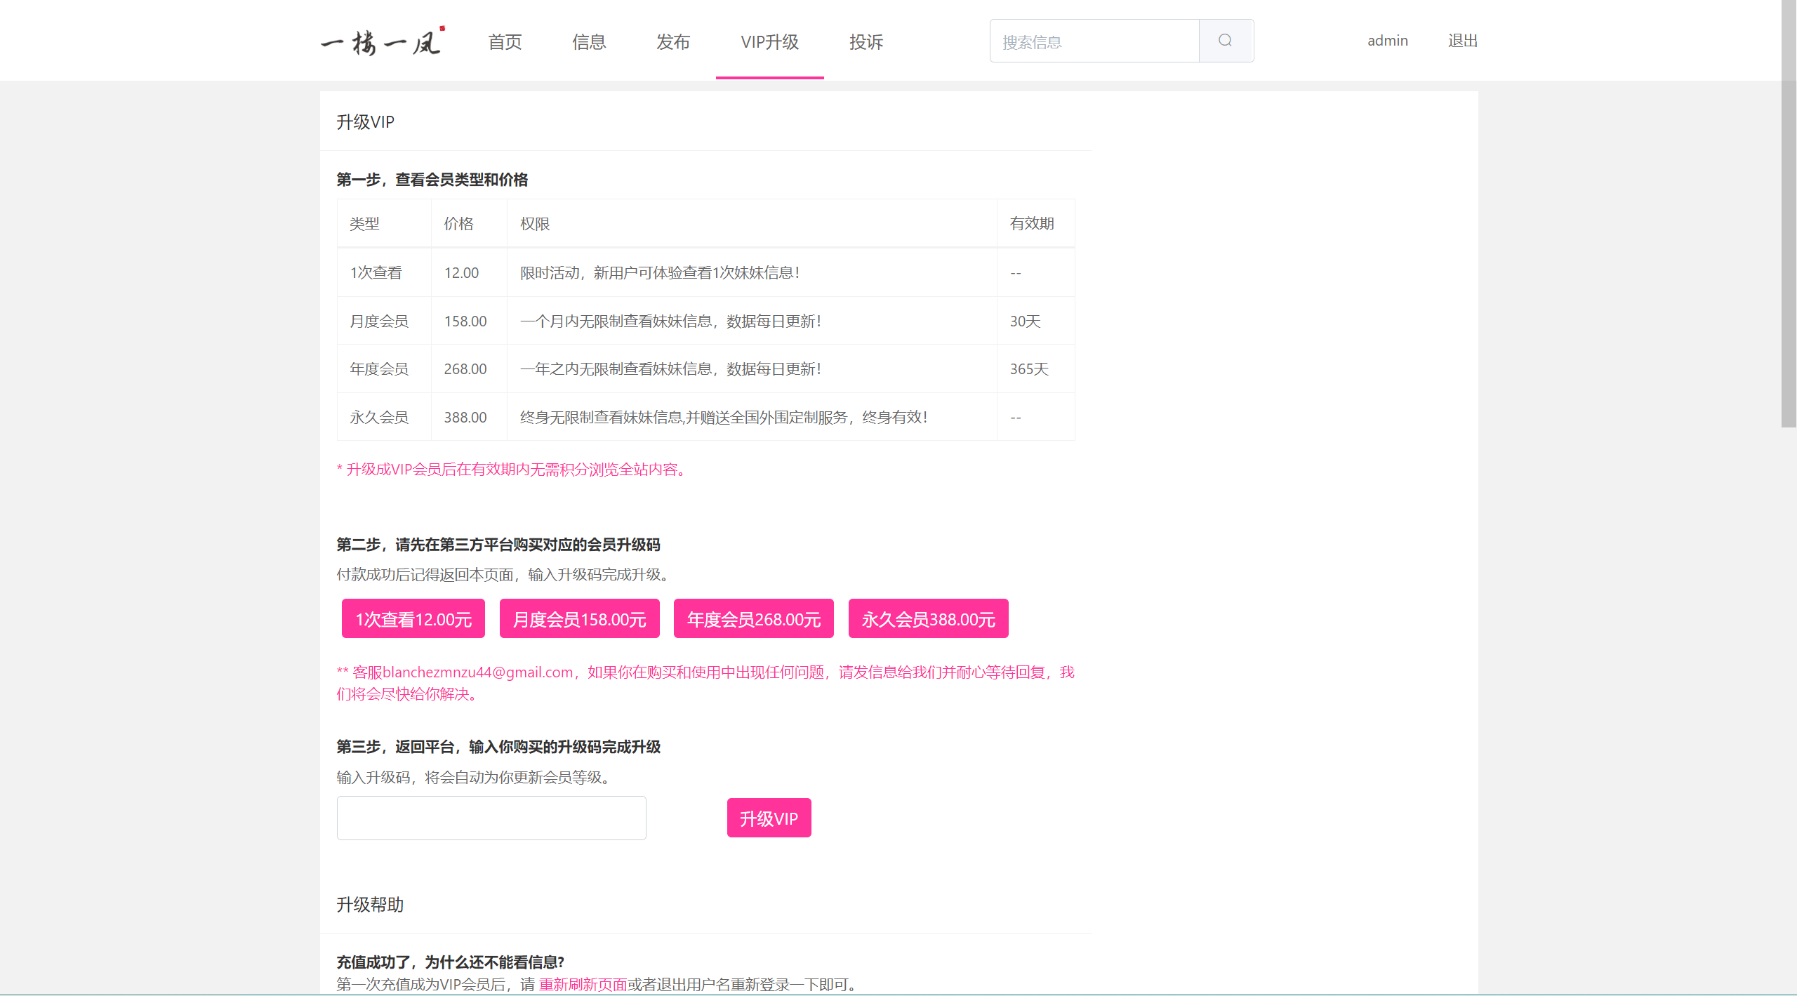Click the calligraphy site logo
The width and height of the screenshot is (1797, 996).
[383, 41]
